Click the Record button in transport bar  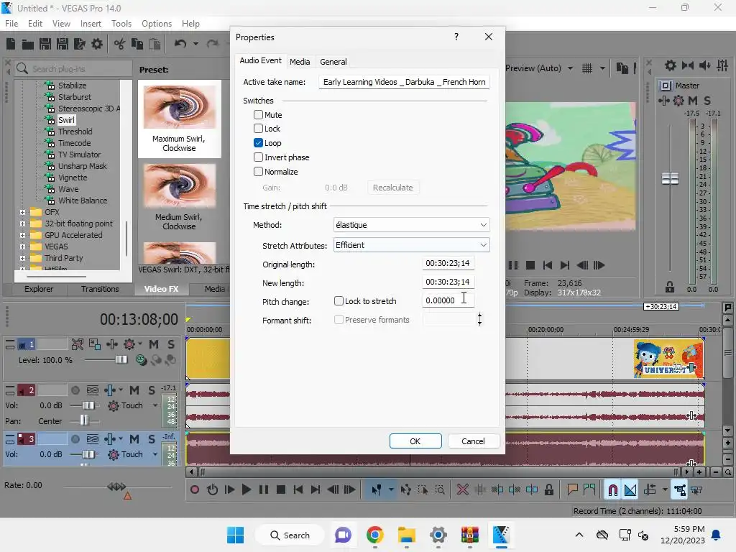(x=194, y=489)
